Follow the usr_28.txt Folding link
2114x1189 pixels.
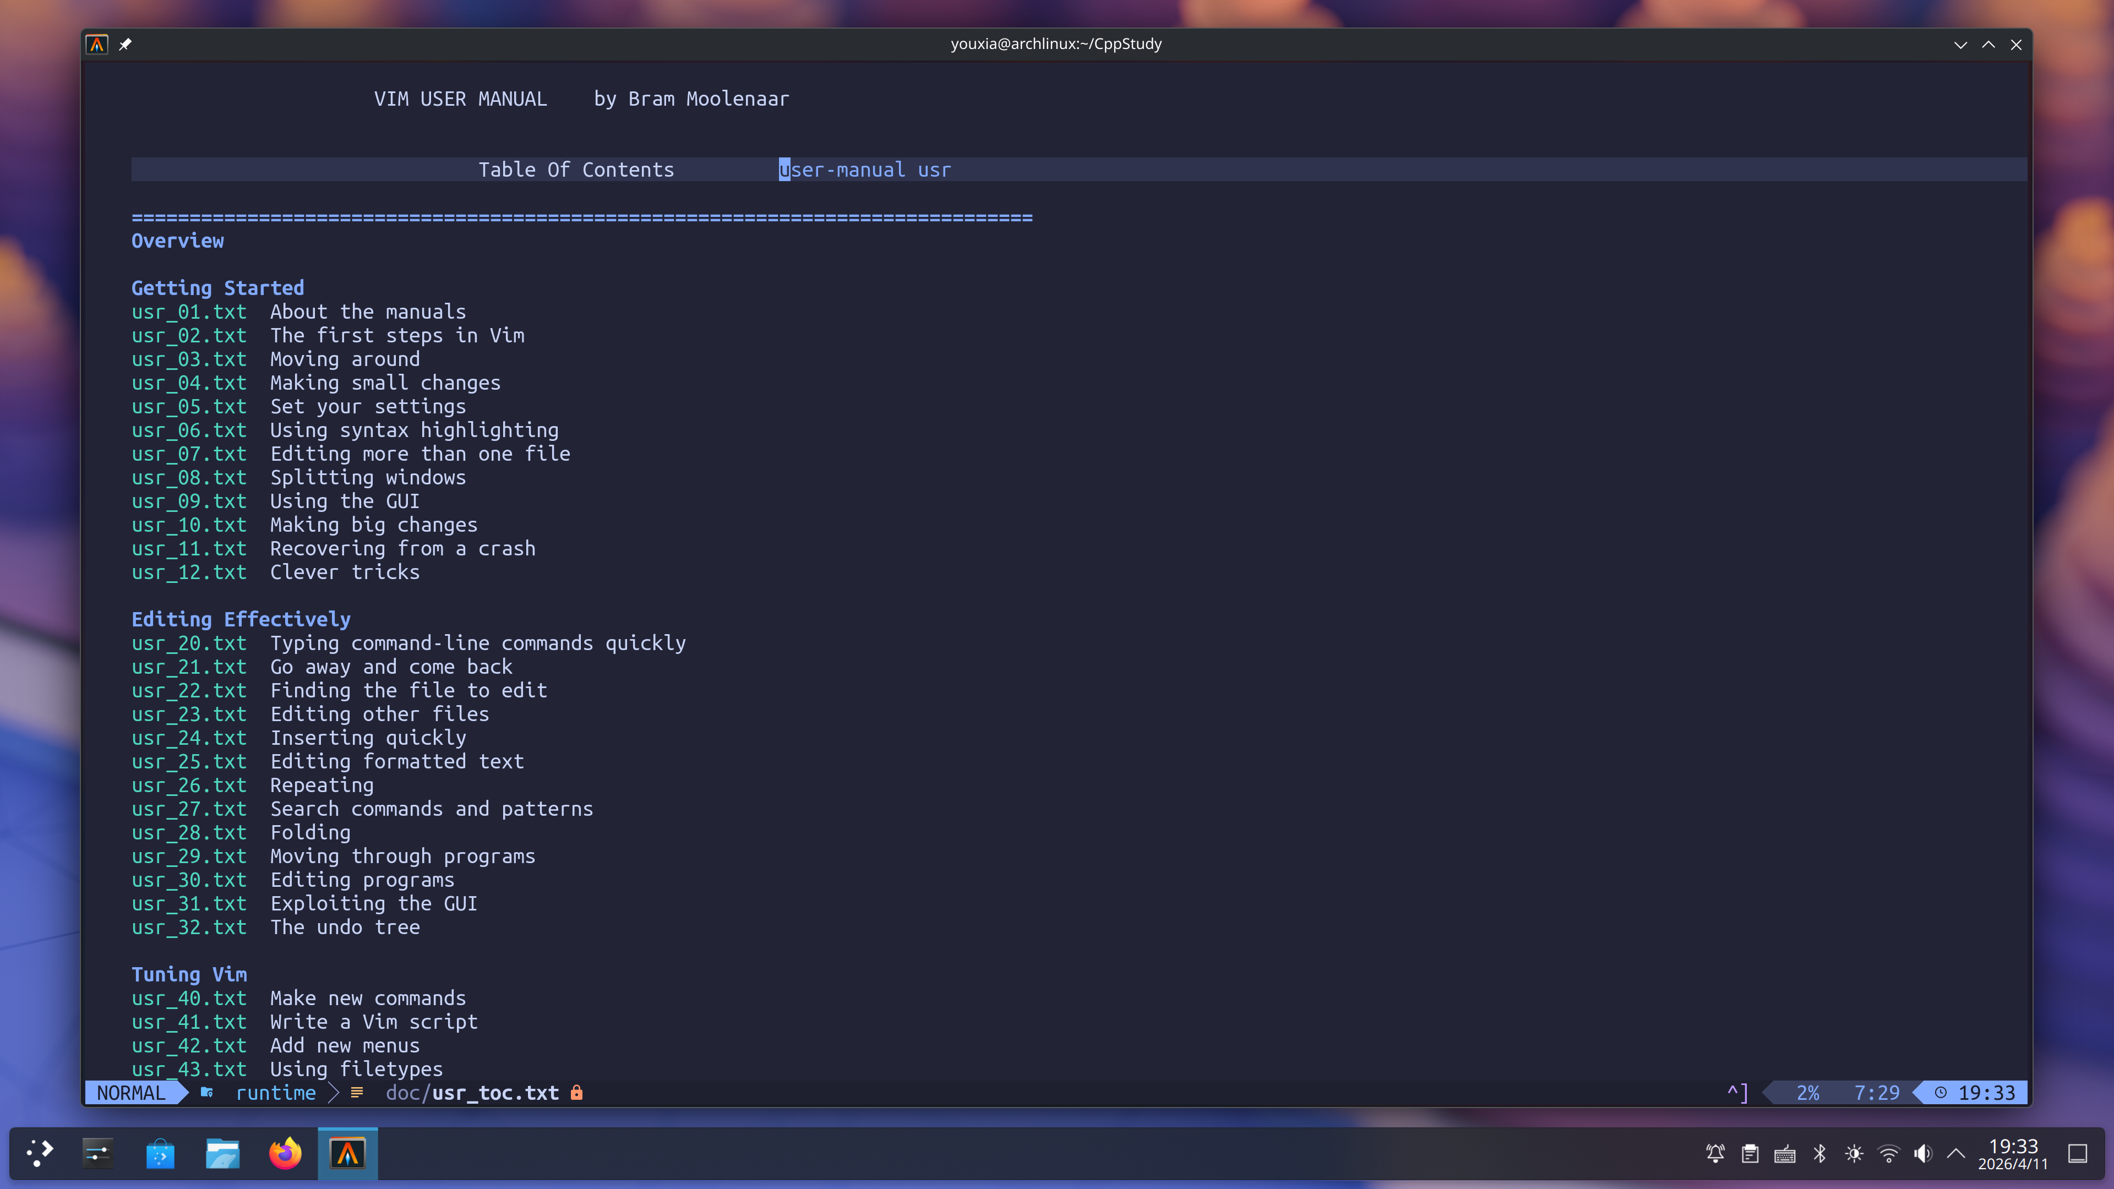(189, 832)
